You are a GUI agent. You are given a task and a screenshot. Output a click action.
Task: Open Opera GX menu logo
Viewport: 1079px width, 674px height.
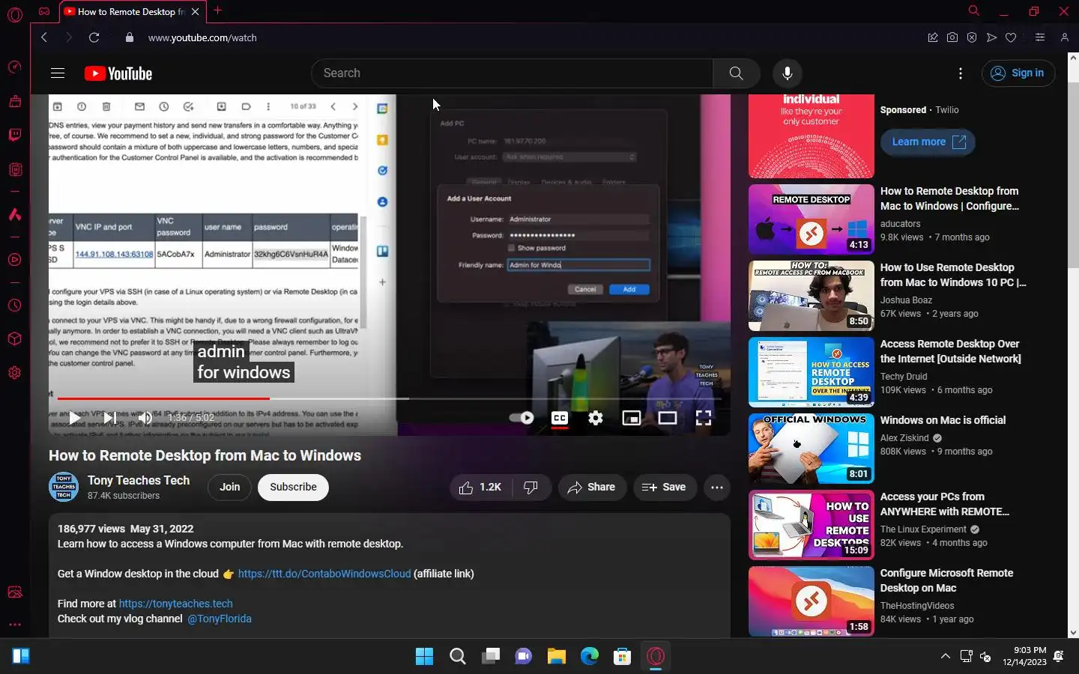click(15, 15)
